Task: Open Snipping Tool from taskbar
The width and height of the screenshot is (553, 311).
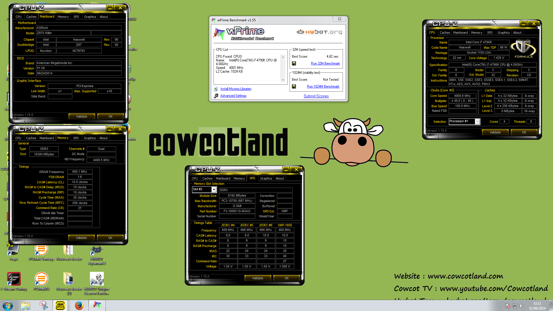Action: click(44, 306)
